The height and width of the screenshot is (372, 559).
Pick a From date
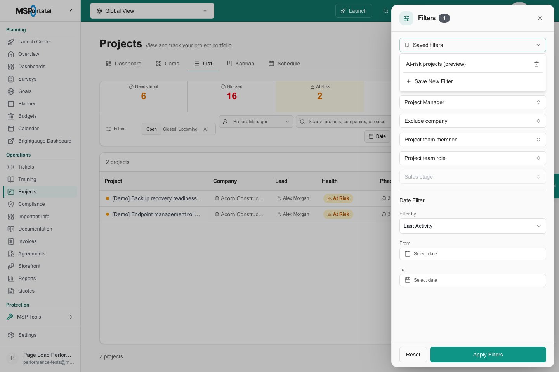coord(473,254)
